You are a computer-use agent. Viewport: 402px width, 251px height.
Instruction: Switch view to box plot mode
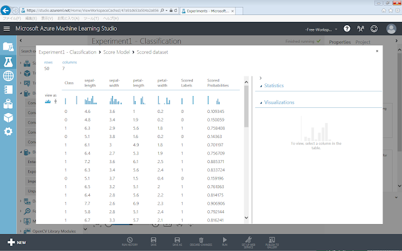[x=55, y=100]
